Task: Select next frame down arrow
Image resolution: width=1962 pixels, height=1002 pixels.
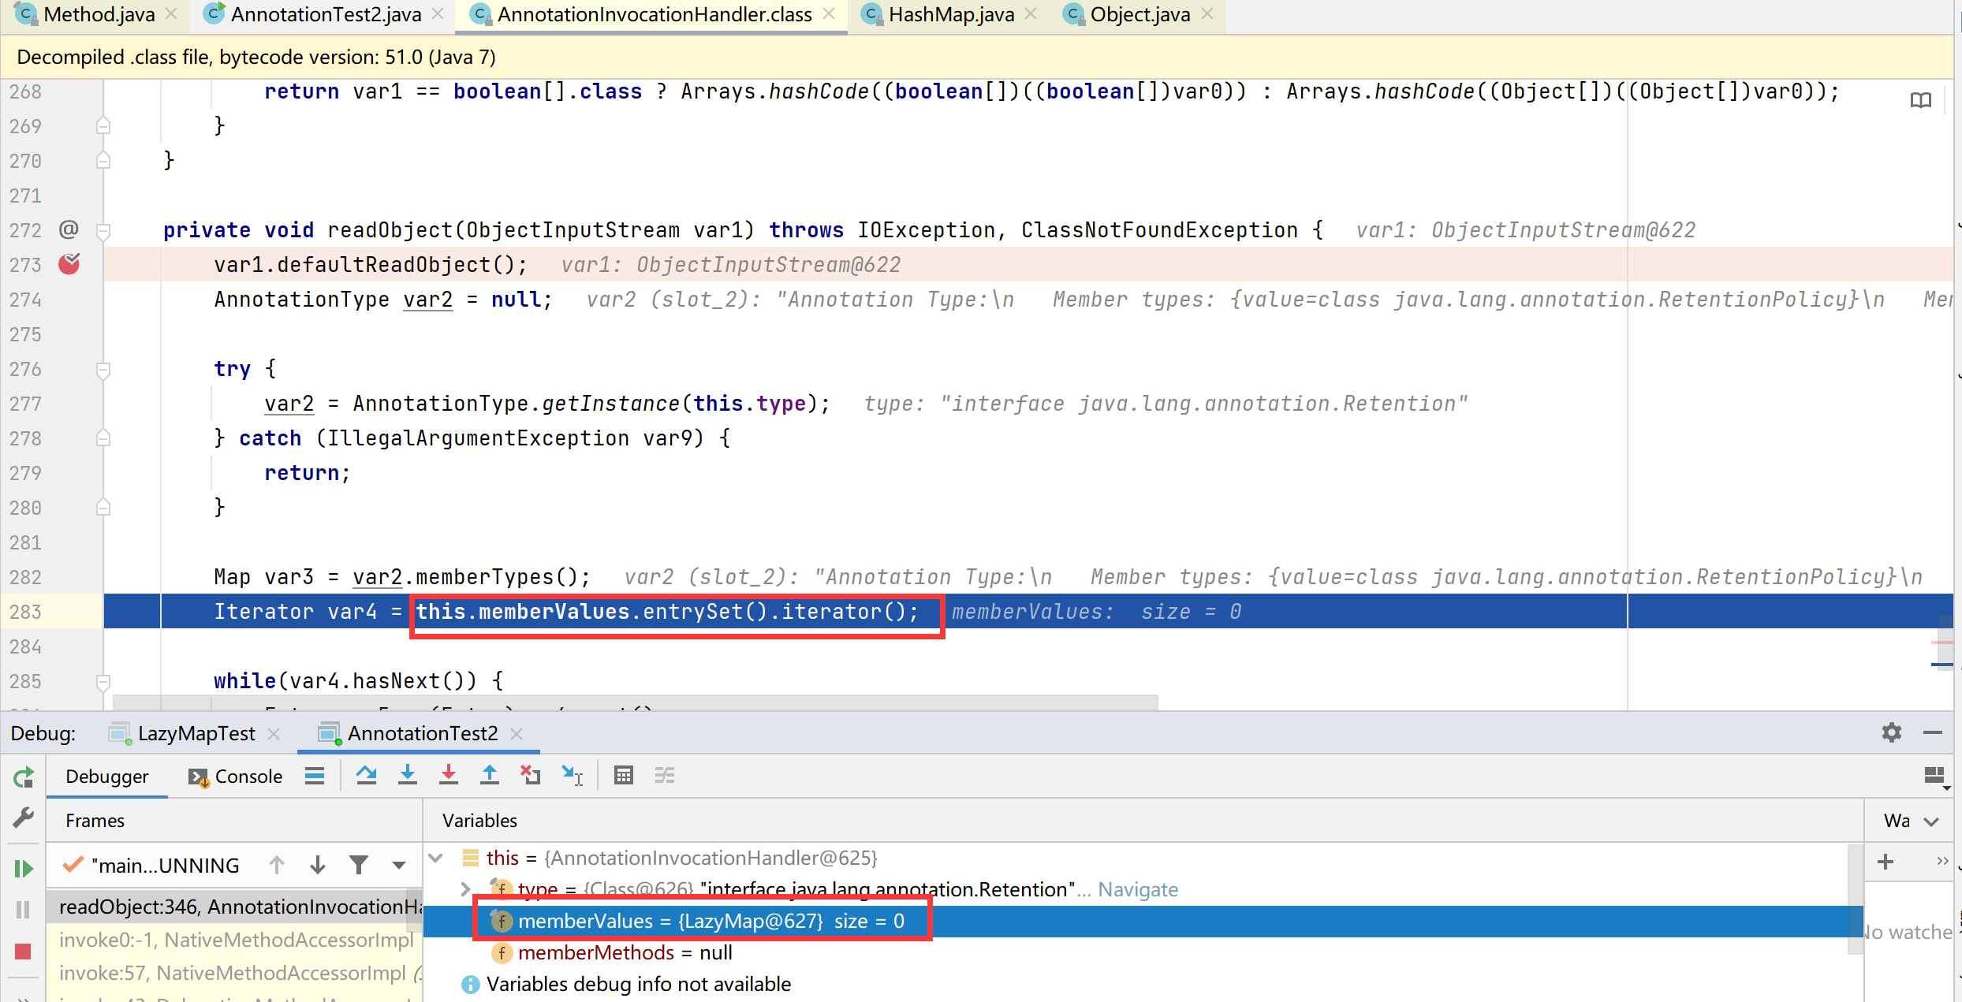Action: point(318,866)
